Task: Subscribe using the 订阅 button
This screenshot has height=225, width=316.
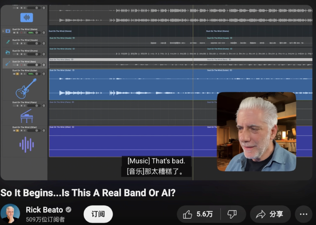Action: [98, 214]
